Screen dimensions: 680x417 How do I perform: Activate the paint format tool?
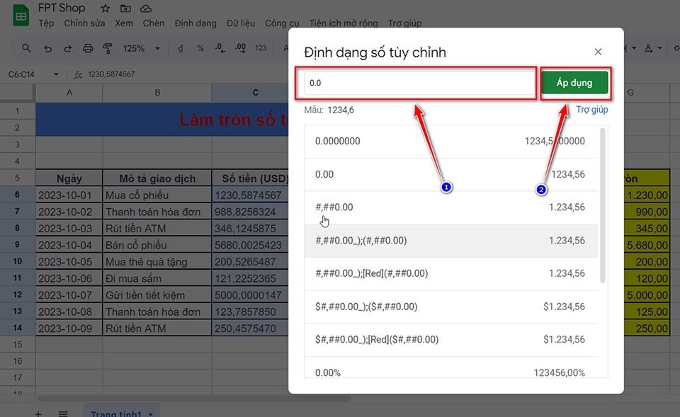pyautogui.click(x=107, y=48)
